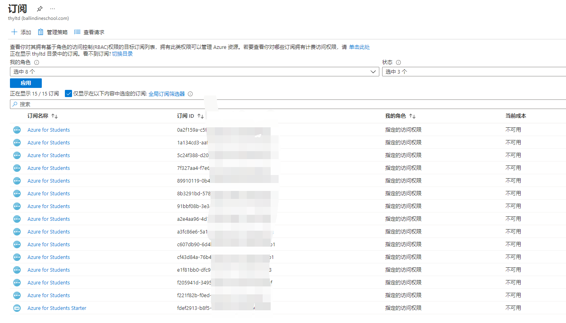Click ellipsis icon in row 0a2f159a
This screenshot has width=566, height=323.
click(x=17, y=130)
